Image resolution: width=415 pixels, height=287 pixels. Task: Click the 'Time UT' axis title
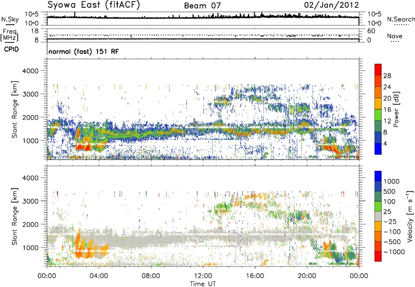[x=203, y=284]
